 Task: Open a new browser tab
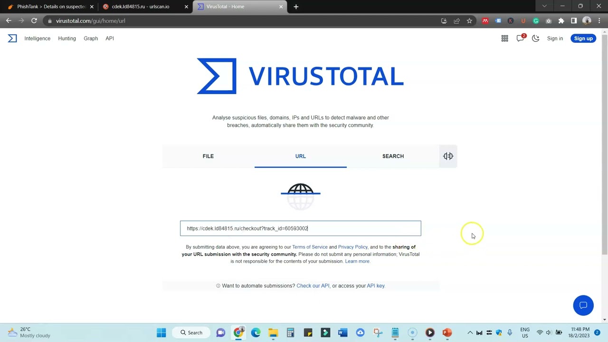pos(296,7)
